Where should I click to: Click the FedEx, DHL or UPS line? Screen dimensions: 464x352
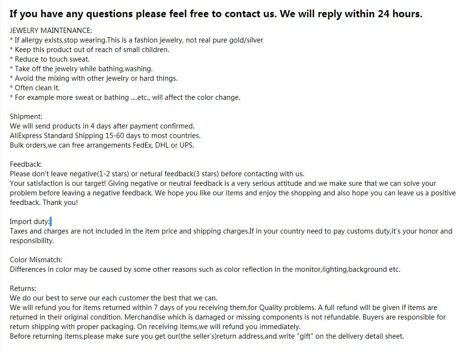[102, 145]
